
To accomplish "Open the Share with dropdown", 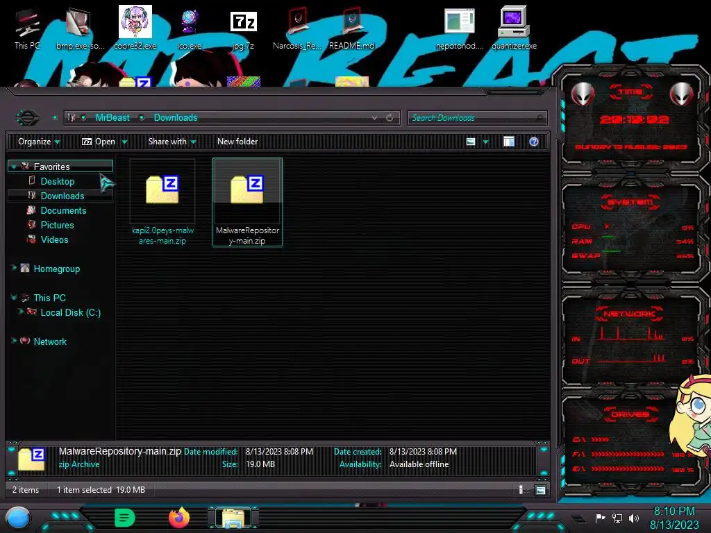I will [172, 142].
